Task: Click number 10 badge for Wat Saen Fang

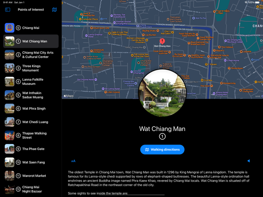Action: pos(18,162)
